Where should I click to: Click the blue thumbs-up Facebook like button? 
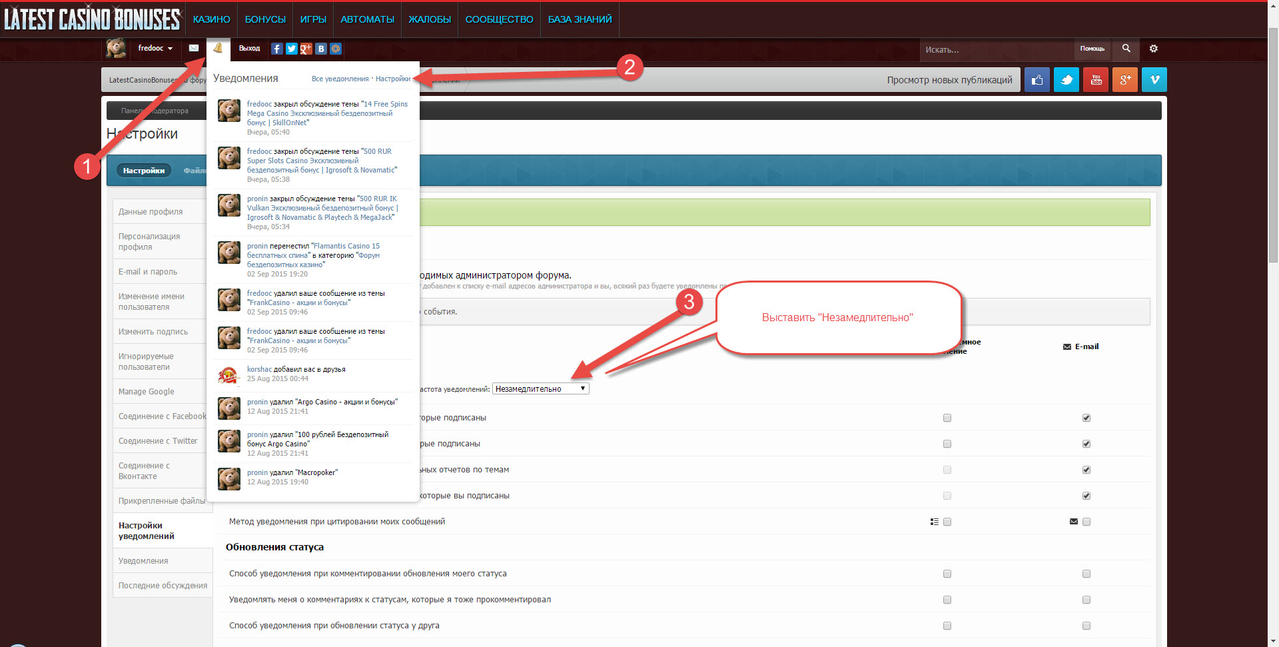click(x=1037, y=80)
